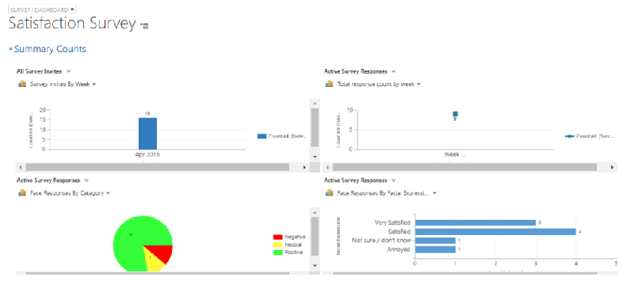
Task: Click the response count chart's horizontal scrollbar thumb
Action: [465, 167]
